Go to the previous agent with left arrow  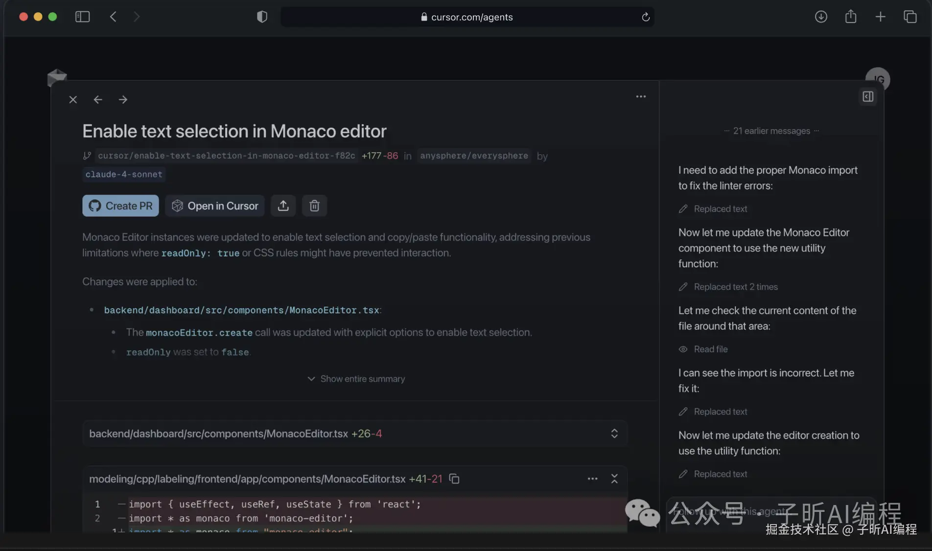[x=98, y=100]
